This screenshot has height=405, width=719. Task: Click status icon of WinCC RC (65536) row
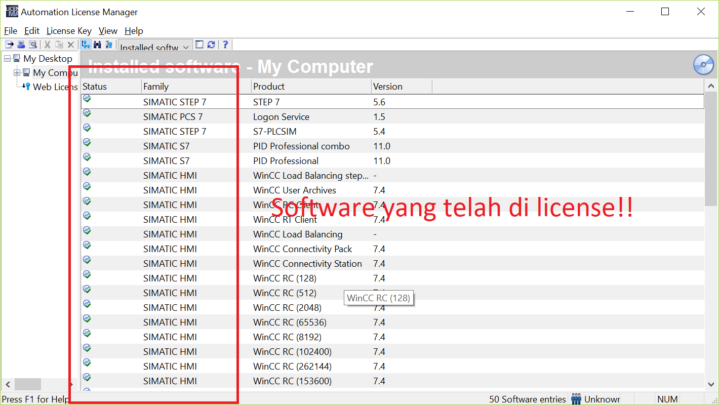click(87, 319)
